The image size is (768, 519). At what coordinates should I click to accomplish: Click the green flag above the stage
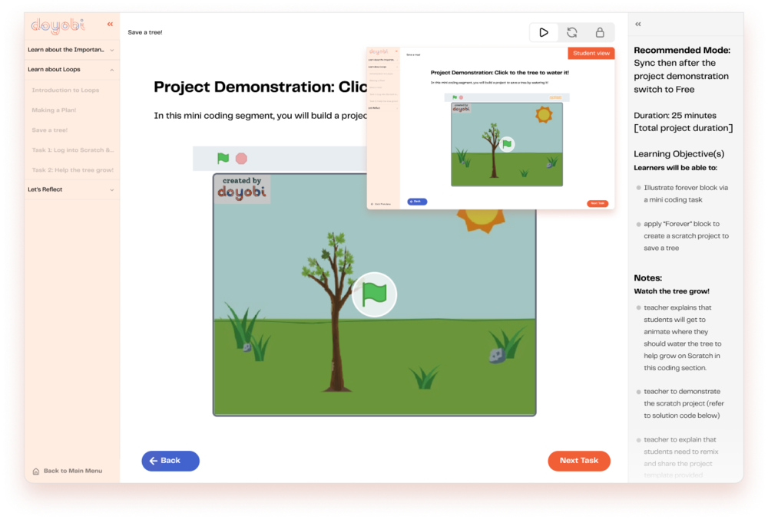(223, 159)
